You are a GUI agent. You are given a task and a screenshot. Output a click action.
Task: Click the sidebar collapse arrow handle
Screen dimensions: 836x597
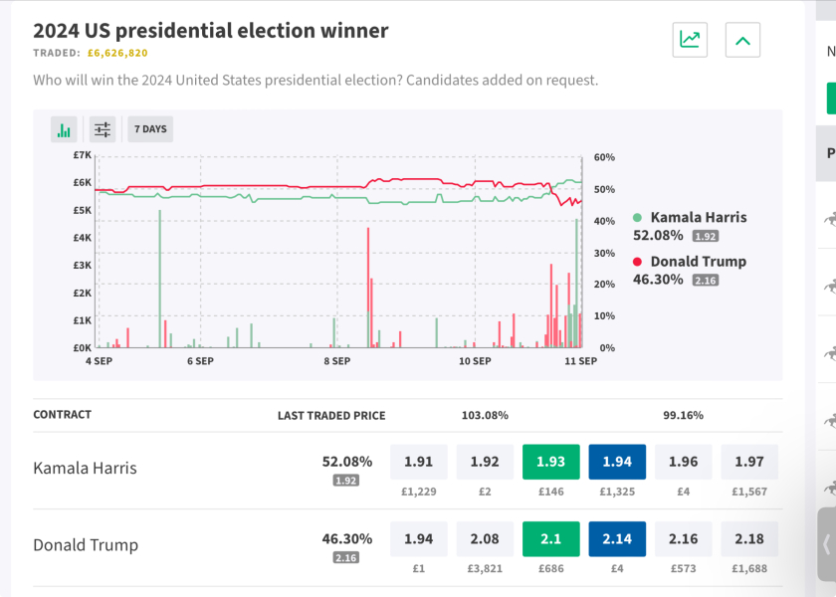point(826,544)
